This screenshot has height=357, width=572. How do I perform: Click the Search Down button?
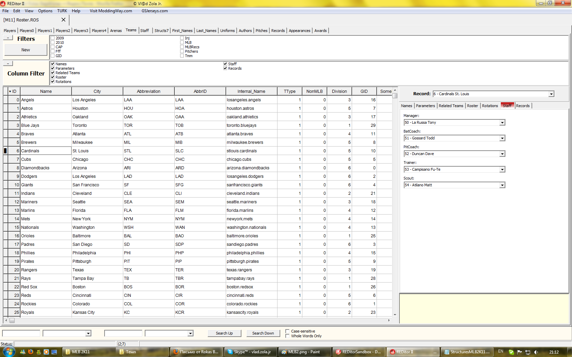[x=263, y=333]
